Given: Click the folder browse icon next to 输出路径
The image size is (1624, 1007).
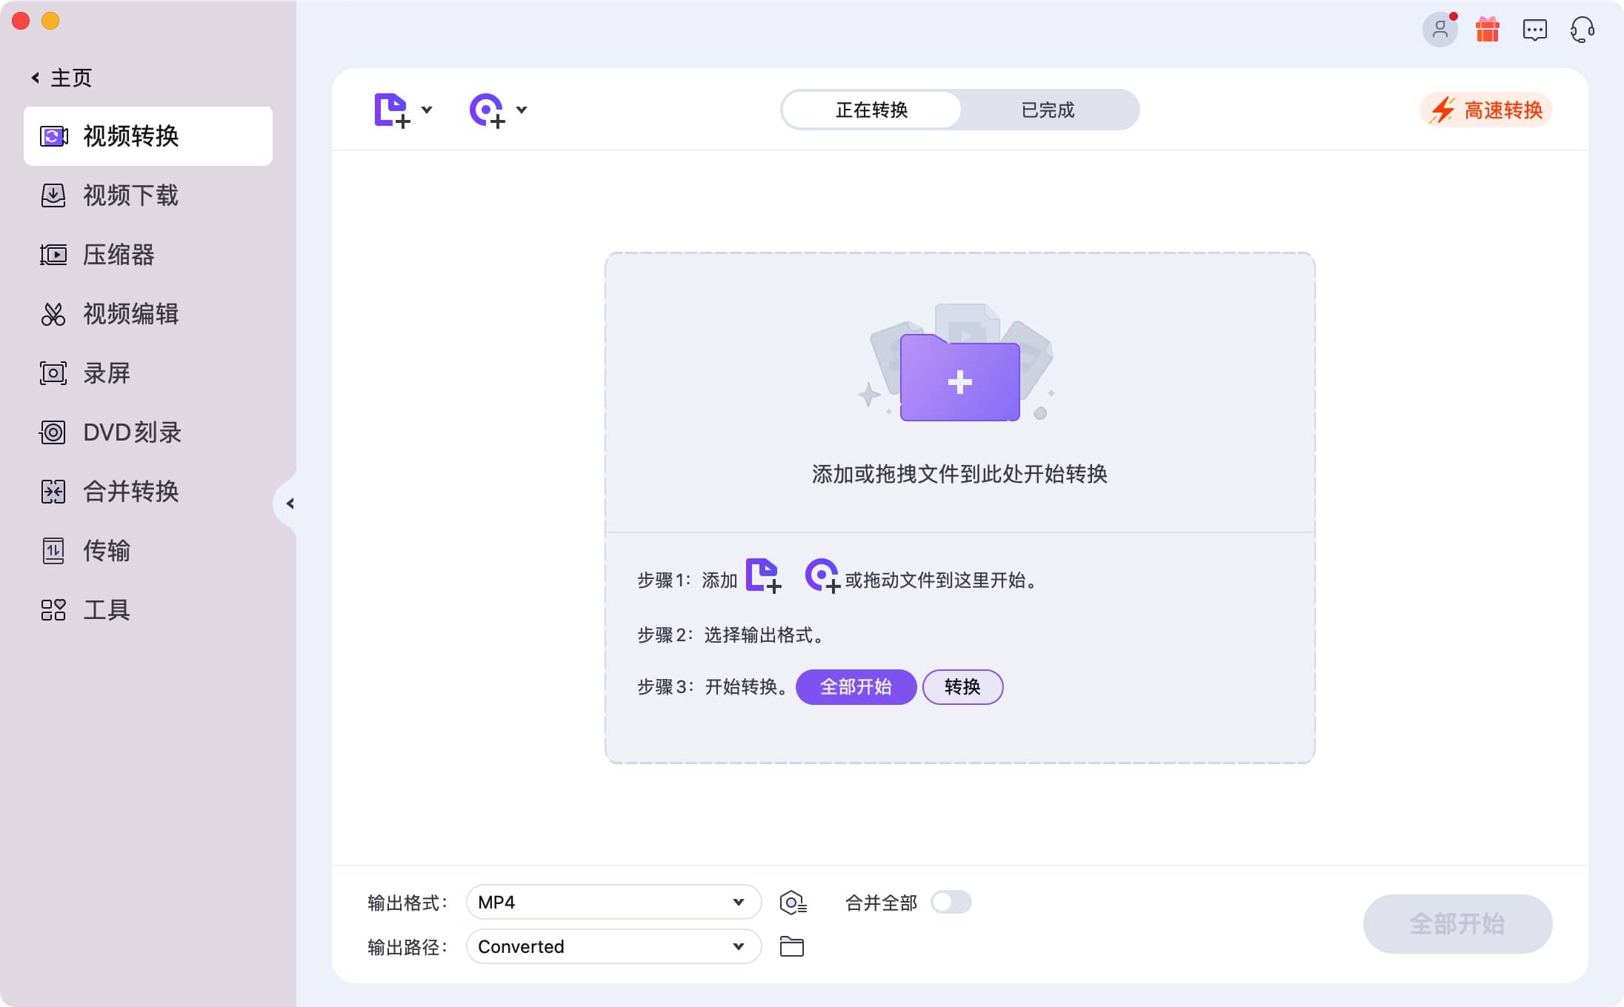Looking at the screenshot, I should (x=792, y=947).
